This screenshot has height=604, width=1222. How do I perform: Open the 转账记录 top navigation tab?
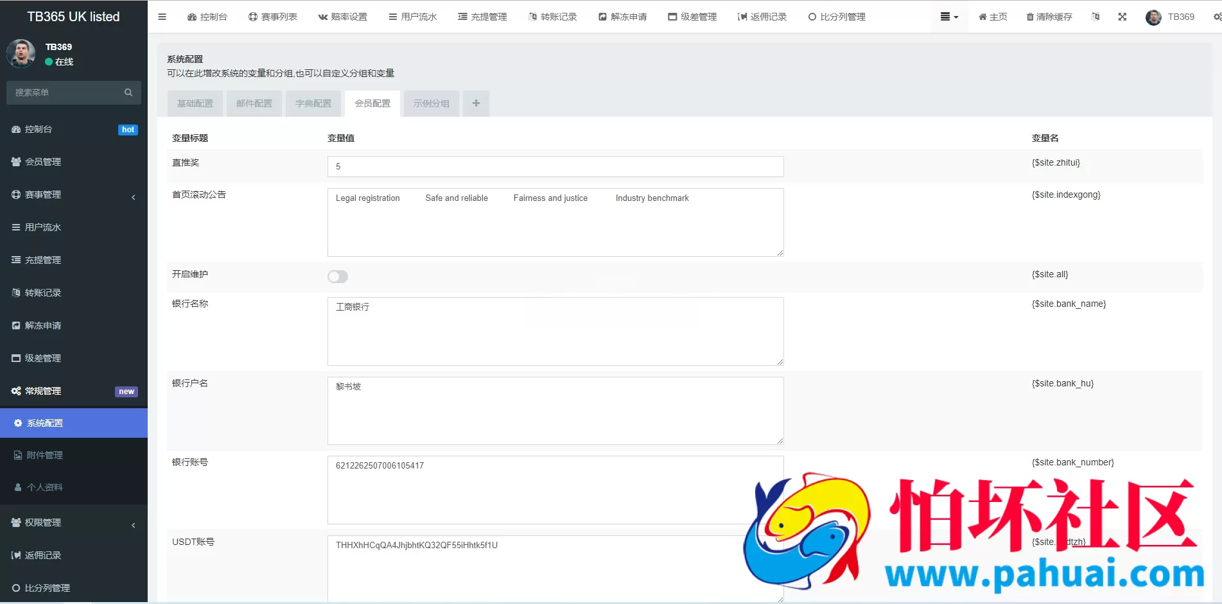[x=553, y=17]
